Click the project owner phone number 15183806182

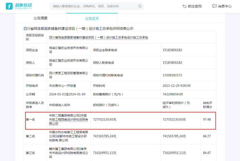(x=173, y=50)
